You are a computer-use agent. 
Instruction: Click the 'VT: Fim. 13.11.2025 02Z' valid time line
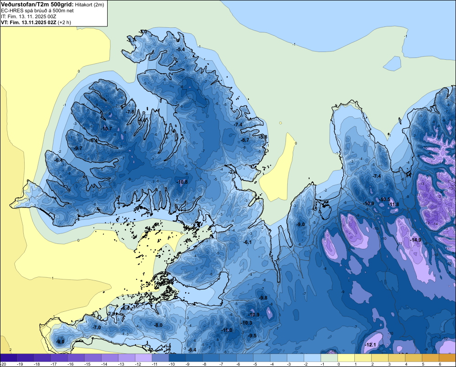coord(29,22)
